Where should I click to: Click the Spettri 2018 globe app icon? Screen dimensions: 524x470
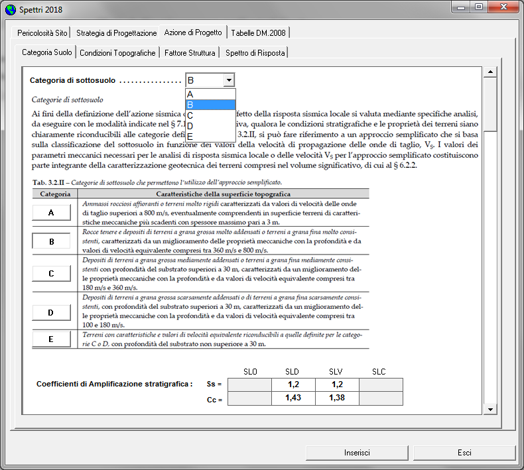tap(11, 10)
